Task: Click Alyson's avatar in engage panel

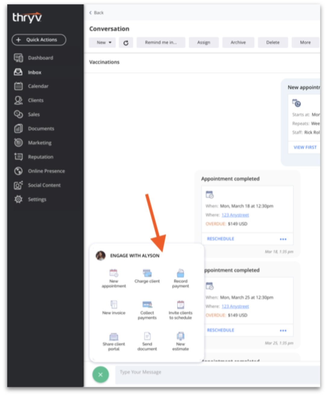Action: [100, 256]
